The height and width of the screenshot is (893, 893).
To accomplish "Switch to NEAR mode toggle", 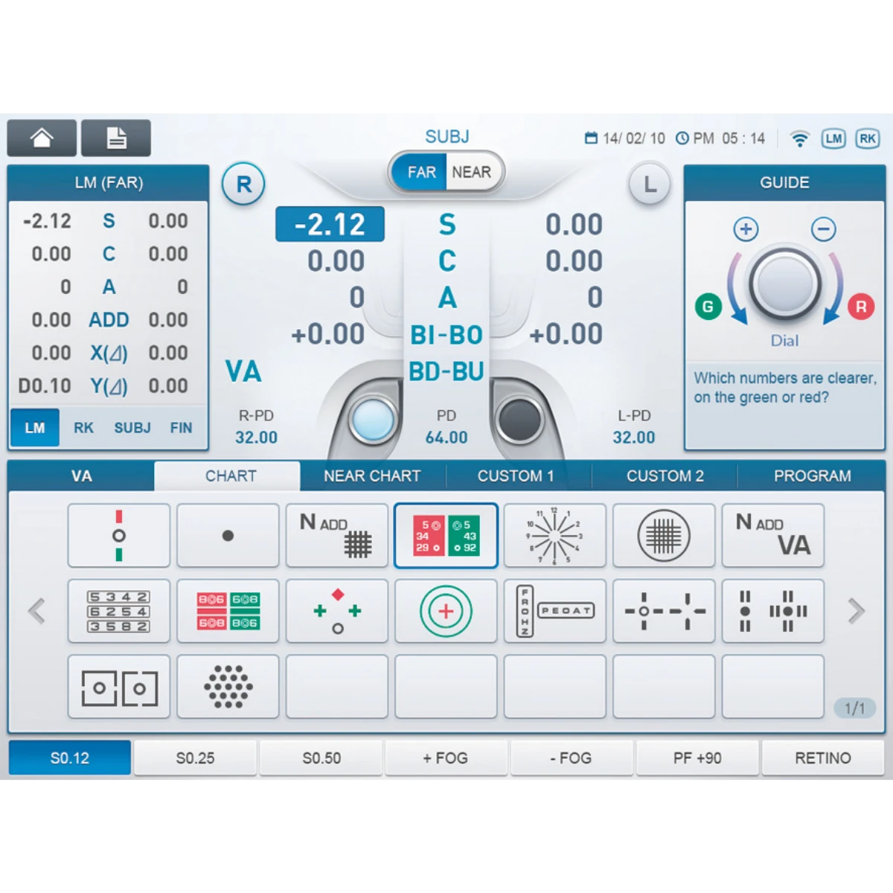I will (472, 173).
